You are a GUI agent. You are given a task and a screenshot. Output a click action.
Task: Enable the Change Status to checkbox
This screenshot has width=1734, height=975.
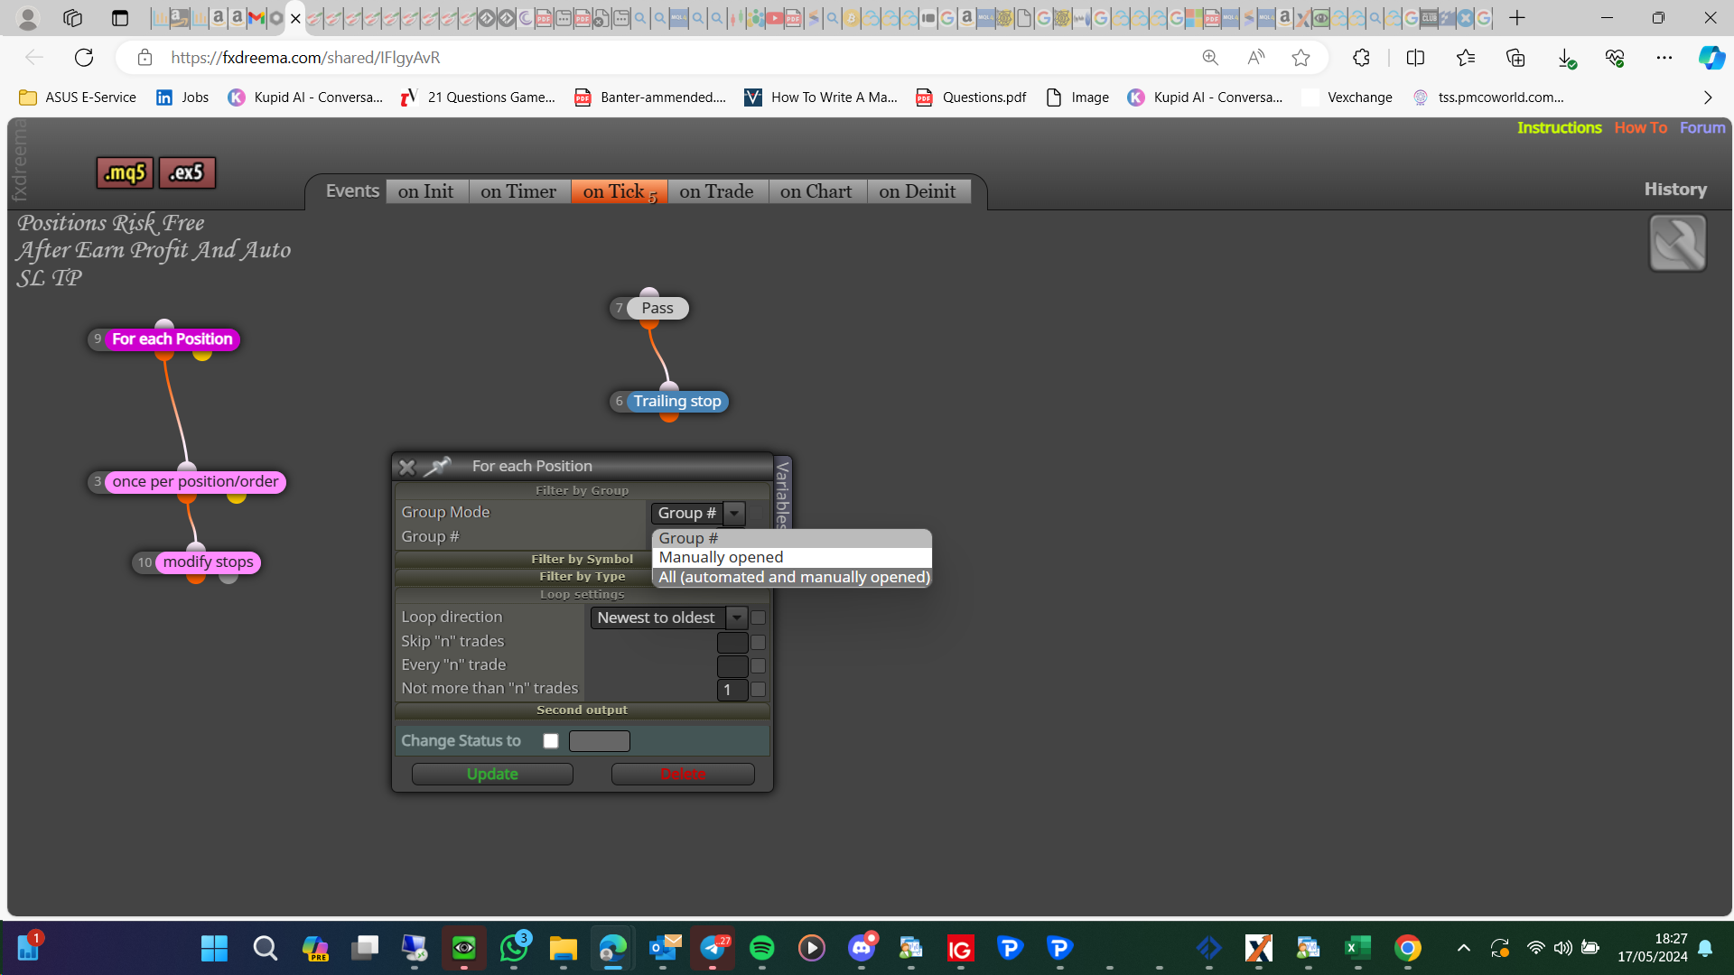(551, 741)
